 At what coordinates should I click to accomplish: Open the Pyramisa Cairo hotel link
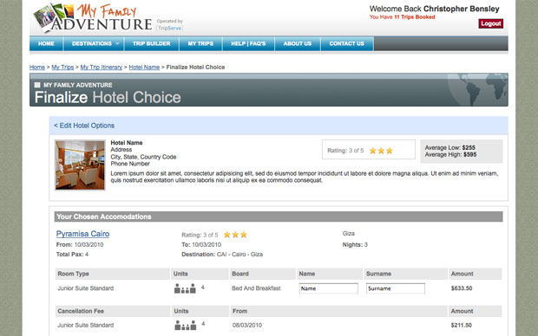tap(82, 234)
